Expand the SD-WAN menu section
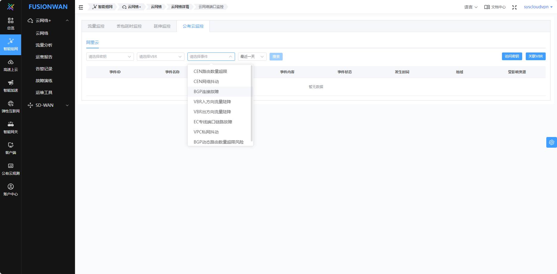This screenshot has width=557, height=274. click(x=48, y=105)
